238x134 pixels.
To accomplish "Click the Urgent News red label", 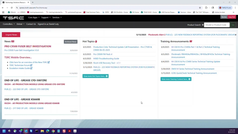I will (x=11, y=35).
